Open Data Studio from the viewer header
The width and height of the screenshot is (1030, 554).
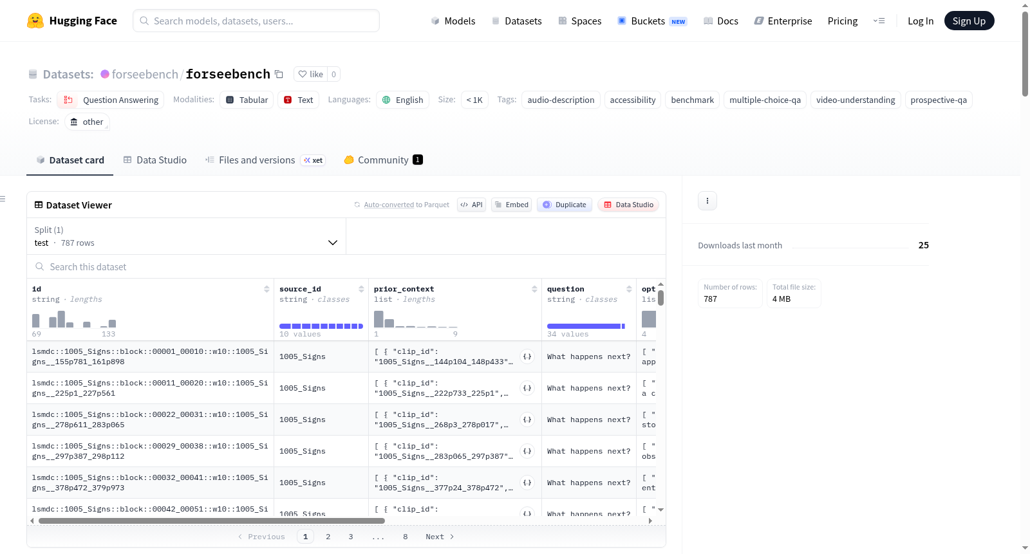coord(628,205)
